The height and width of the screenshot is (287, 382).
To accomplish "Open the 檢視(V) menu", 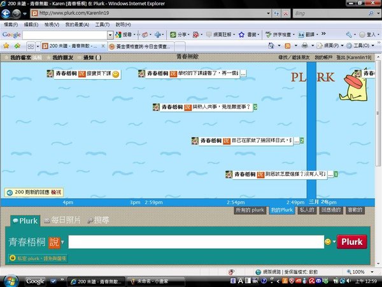I will coord(52,25).
